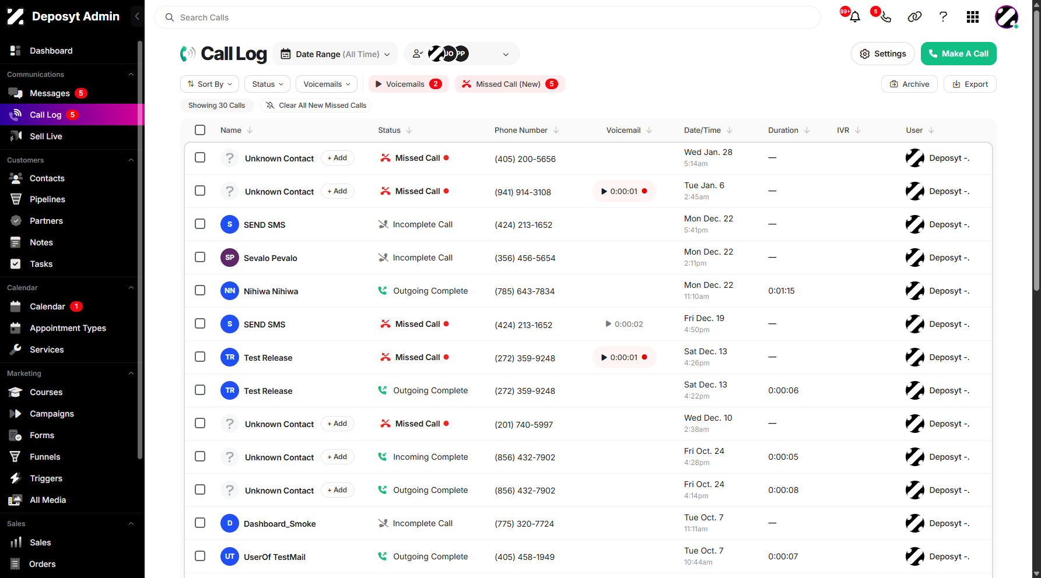Collapse the sidebar with the chevron arrow
This screenshot has width=1041, height=578.
[137, 16]
